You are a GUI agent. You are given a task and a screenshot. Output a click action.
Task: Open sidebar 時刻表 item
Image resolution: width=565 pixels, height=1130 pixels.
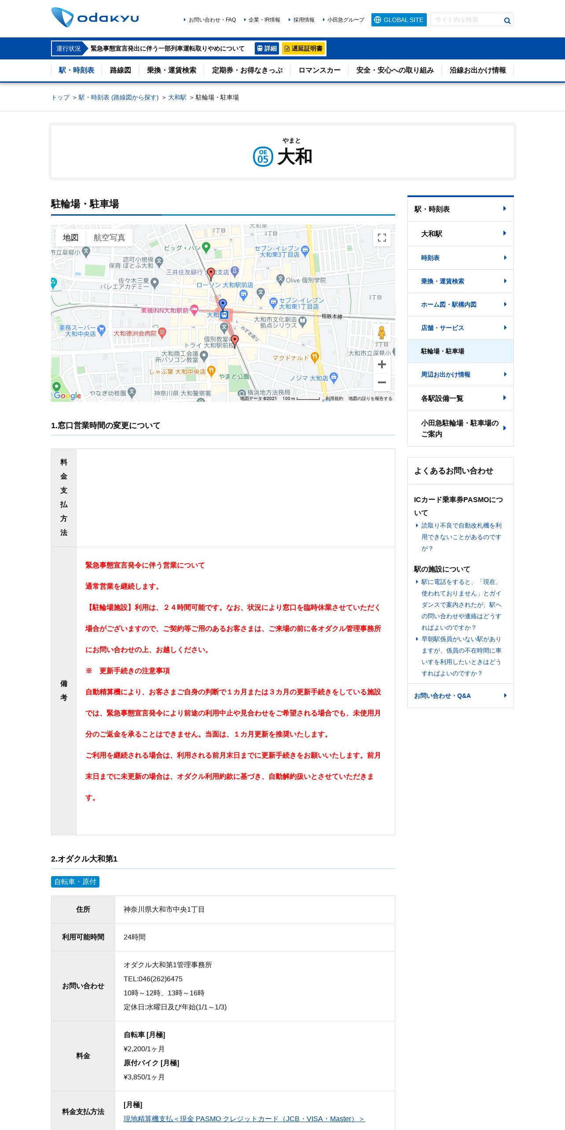[x=461, y=258]
